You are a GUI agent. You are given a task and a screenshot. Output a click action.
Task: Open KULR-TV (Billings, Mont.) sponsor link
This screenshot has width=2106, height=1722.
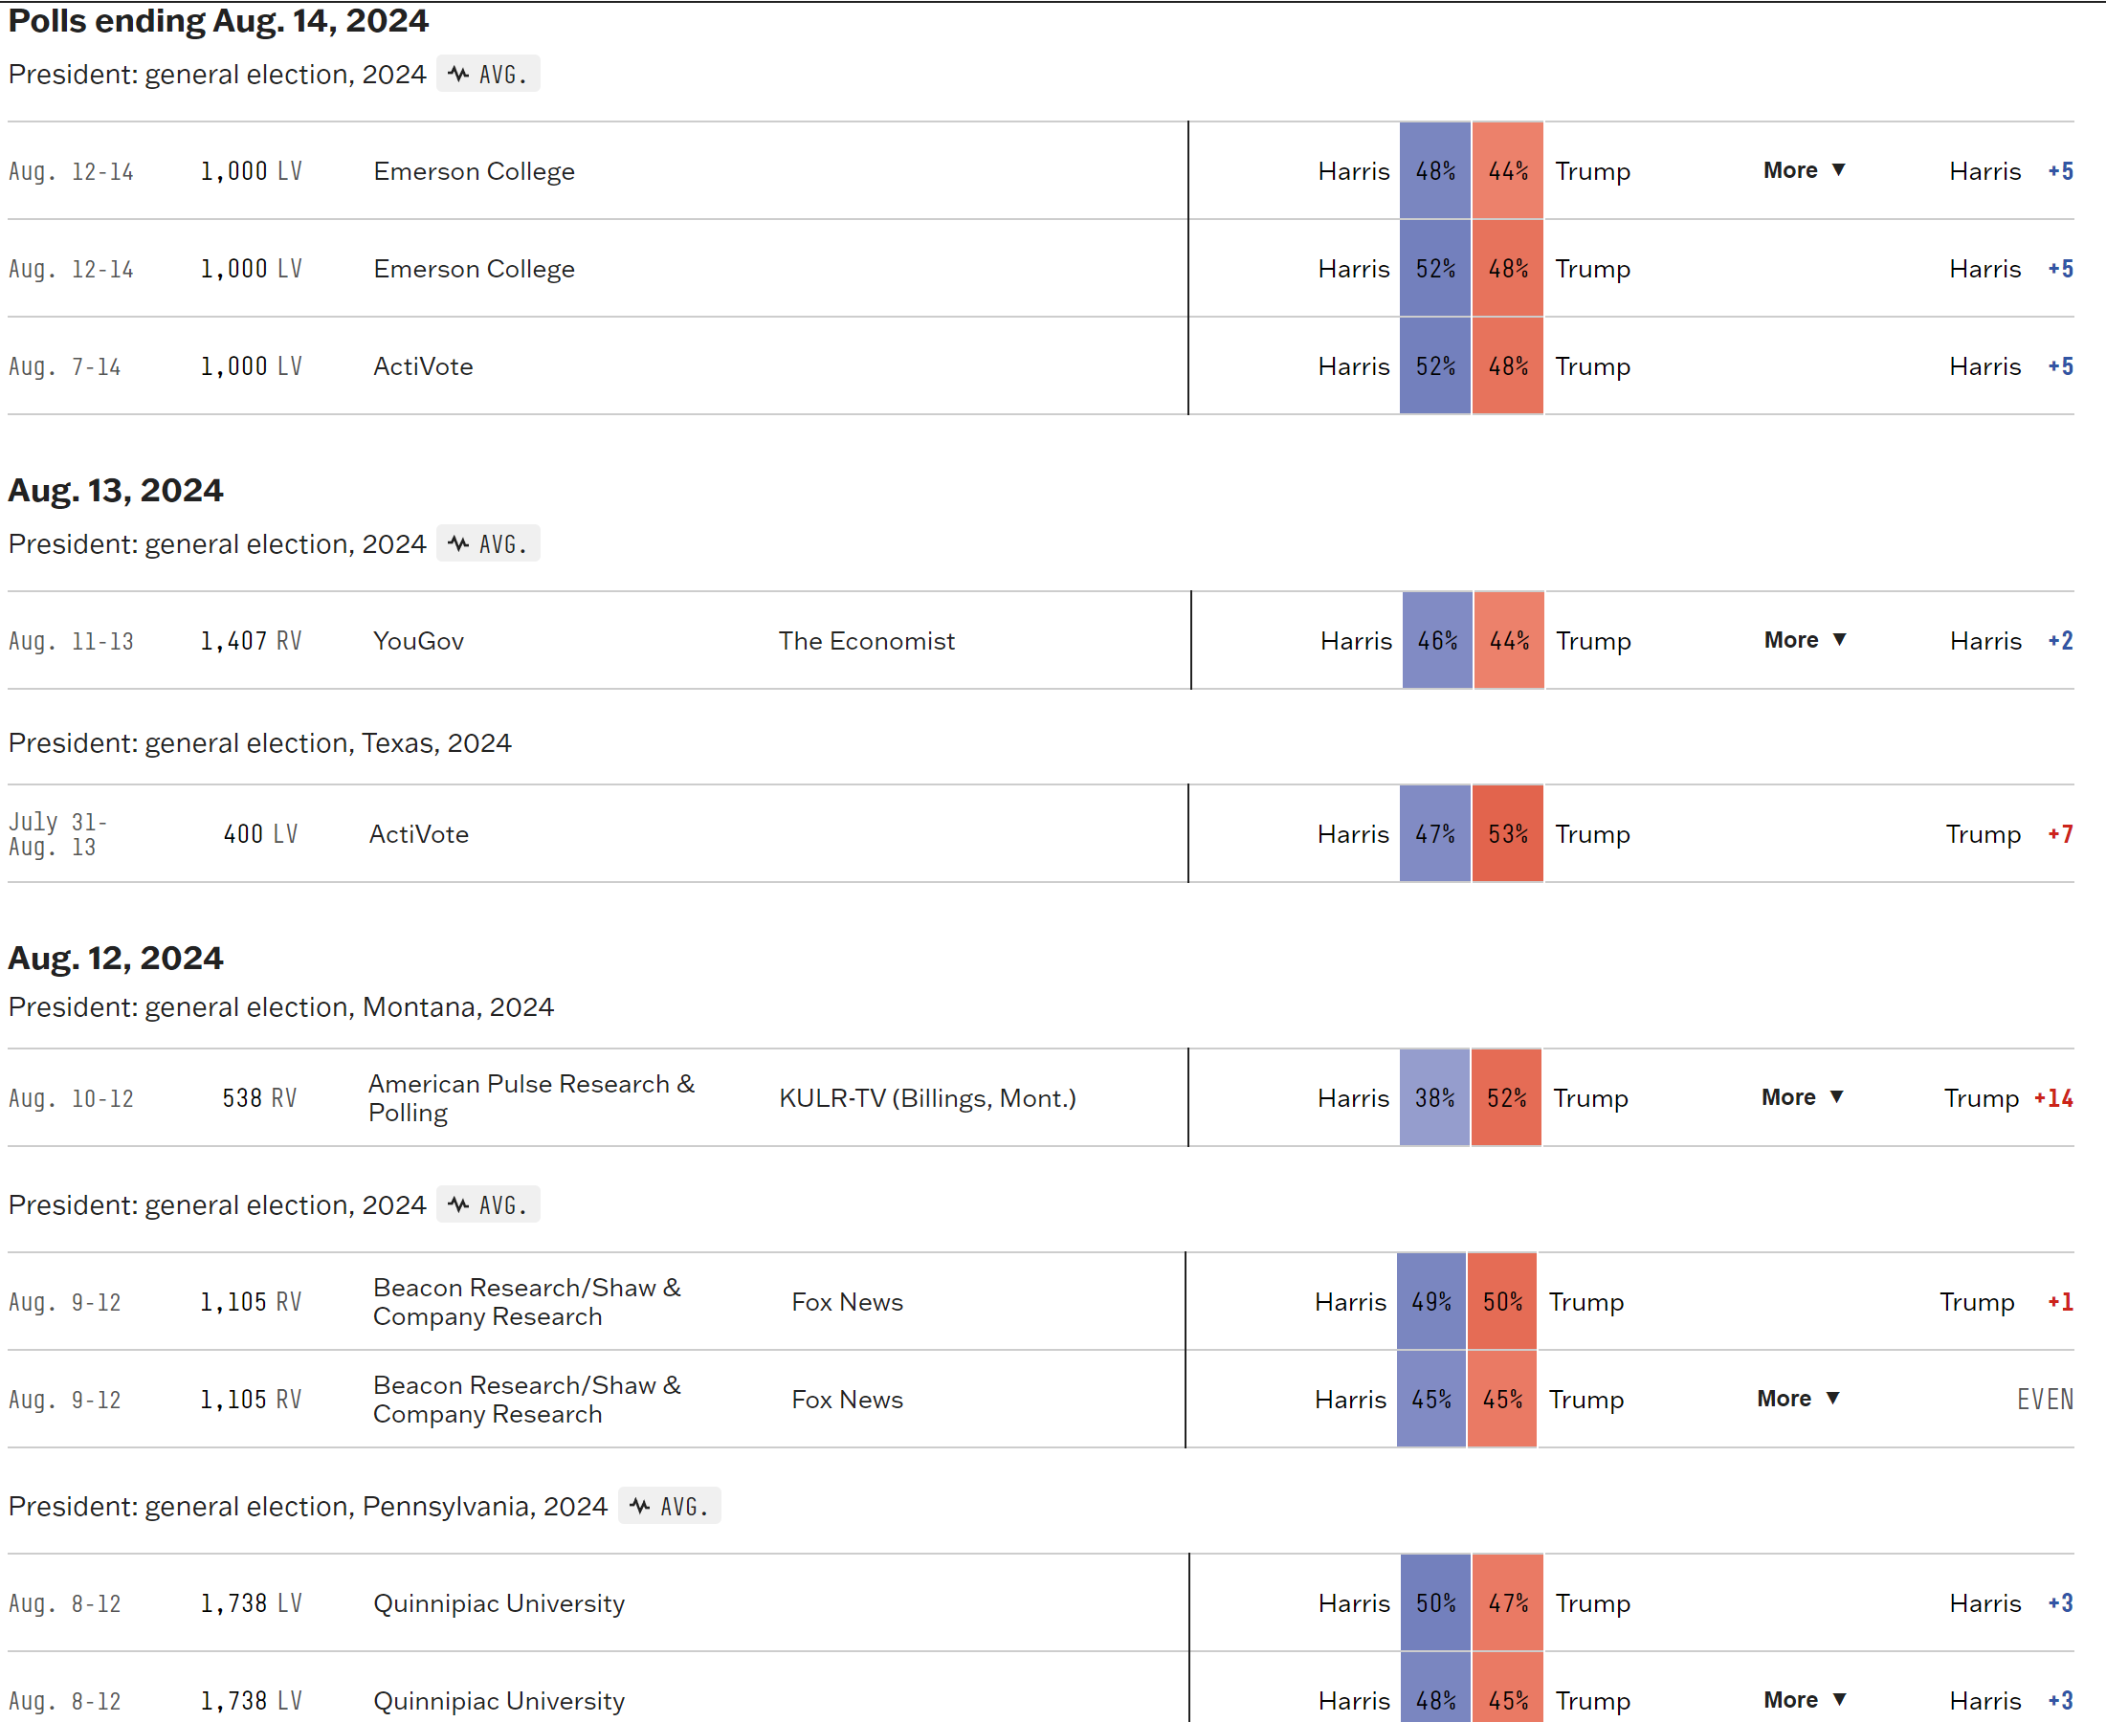tap(927, 1098)
